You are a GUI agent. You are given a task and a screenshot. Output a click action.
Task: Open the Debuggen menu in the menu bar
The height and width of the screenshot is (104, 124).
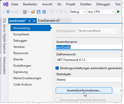pyautogui.click(x=103, y=4)
